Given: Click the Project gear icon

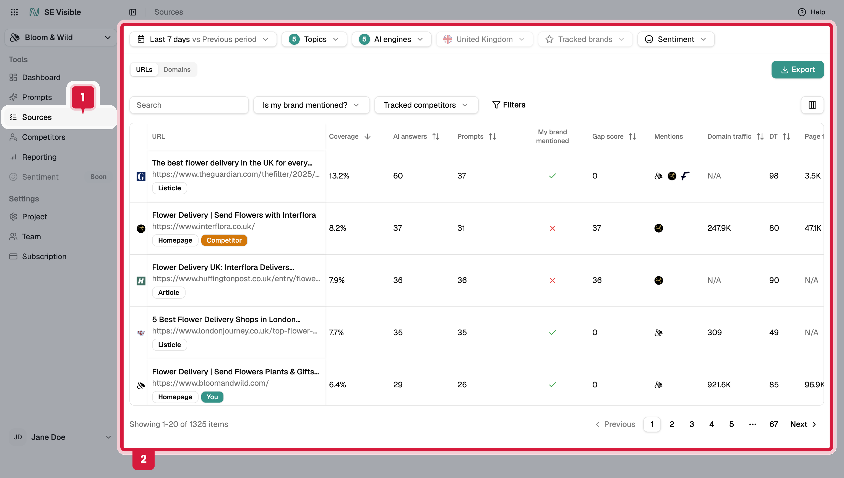Looking at the screenshot, I should [x=13, y=217].
